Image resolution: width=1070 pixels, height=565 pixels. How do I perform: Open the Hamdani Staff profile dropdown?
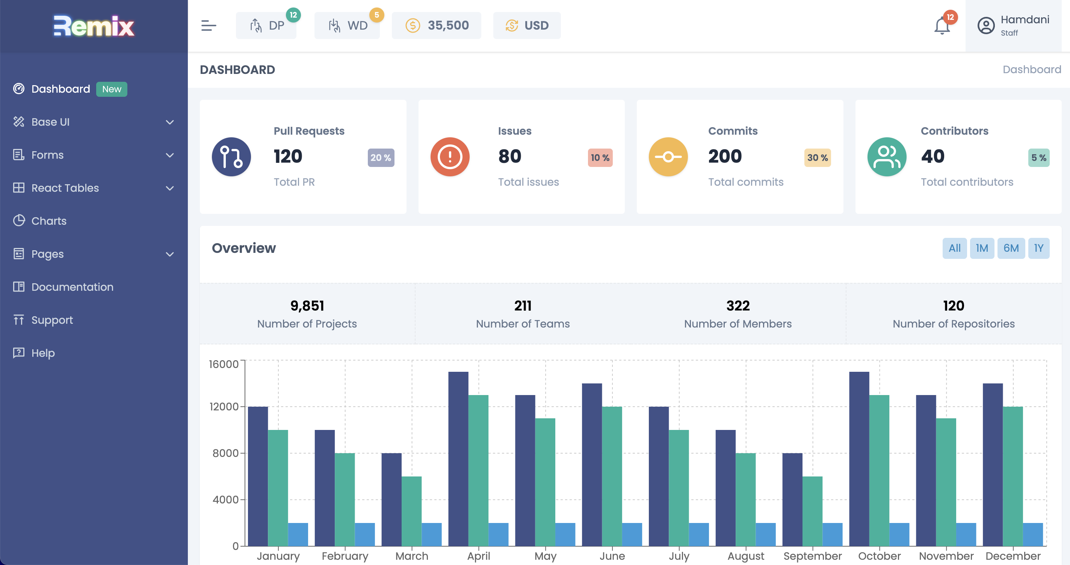pyautogui.click(x=1013, y=26)
